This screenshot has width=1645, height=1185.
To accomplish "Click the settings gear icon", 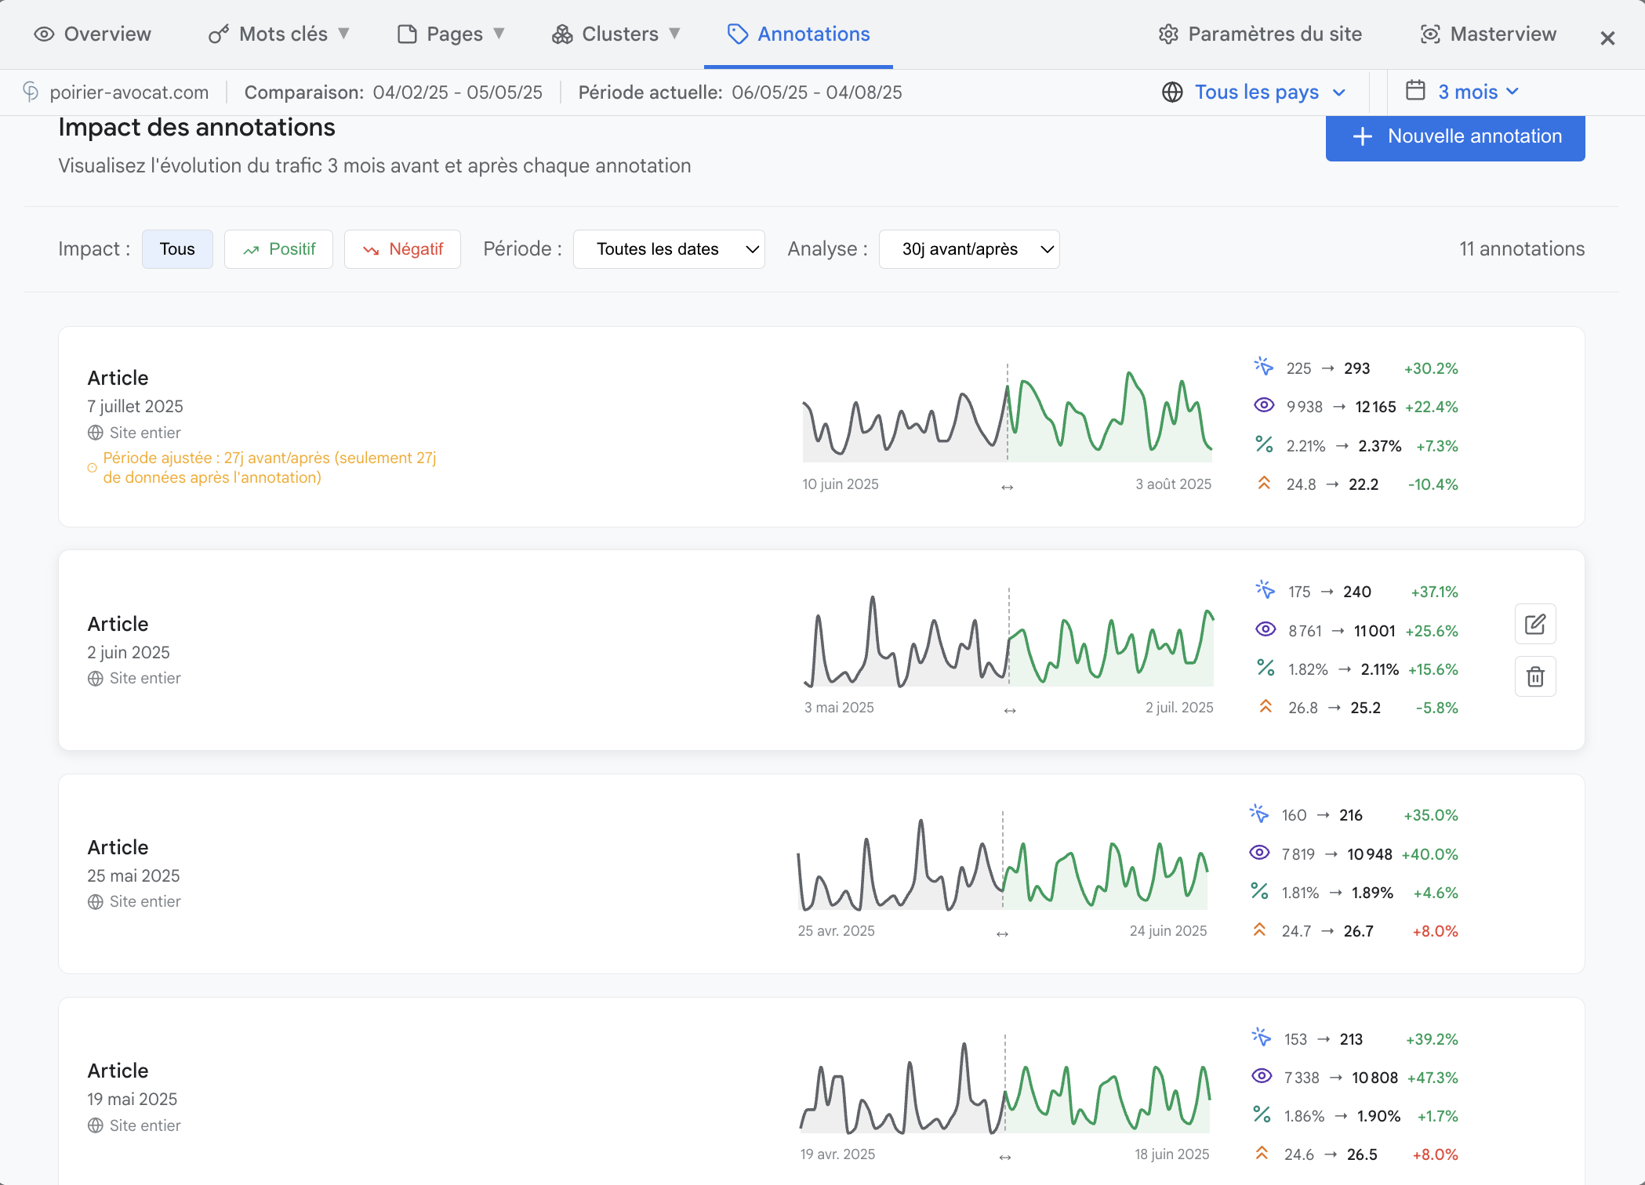I will pos(1168,34).
